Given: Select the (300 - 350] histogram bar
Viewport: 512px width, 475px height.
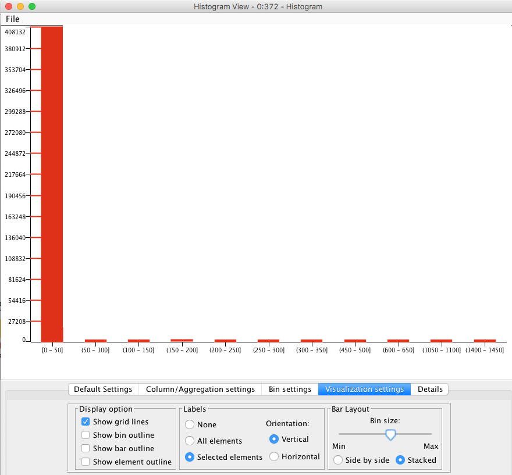Looking at the screenshot, I should click(x=311, y=341).
